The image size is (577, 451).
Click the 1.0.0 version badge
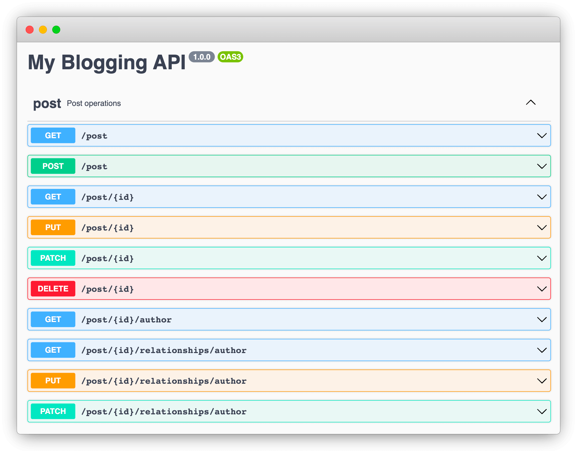pos(202,57)
